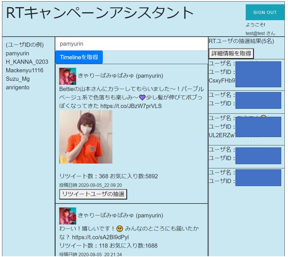Click the pleading face emoji in tweet
The width and height of the screenshot is (288, 257).
point(120,229)
